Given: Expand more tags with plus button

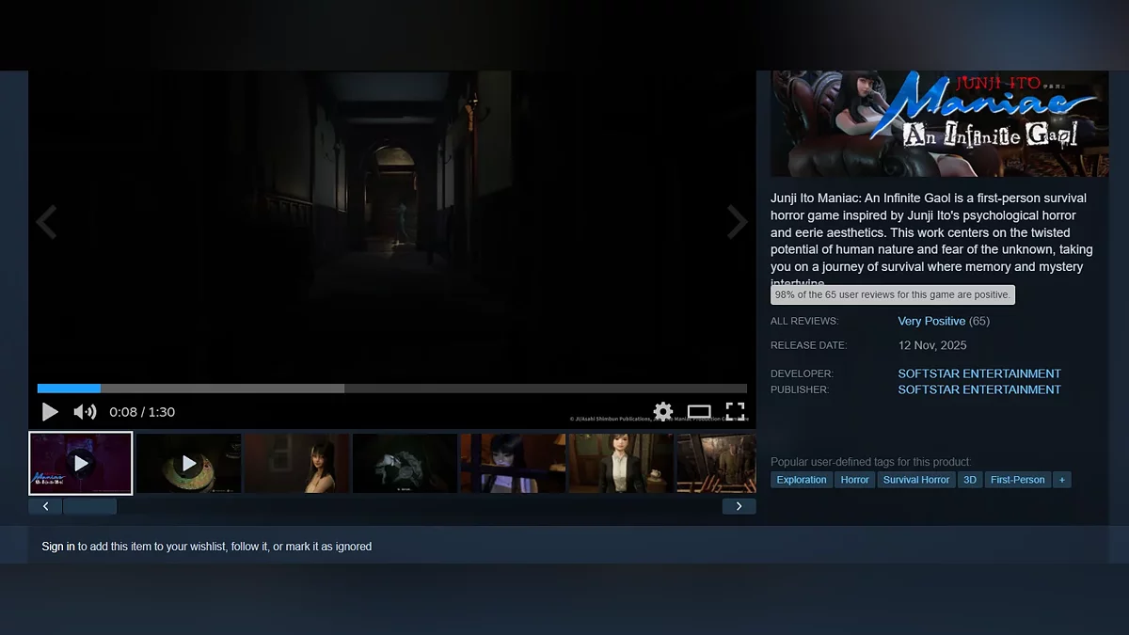Looking at the screenshot, I should [1062, 480].
